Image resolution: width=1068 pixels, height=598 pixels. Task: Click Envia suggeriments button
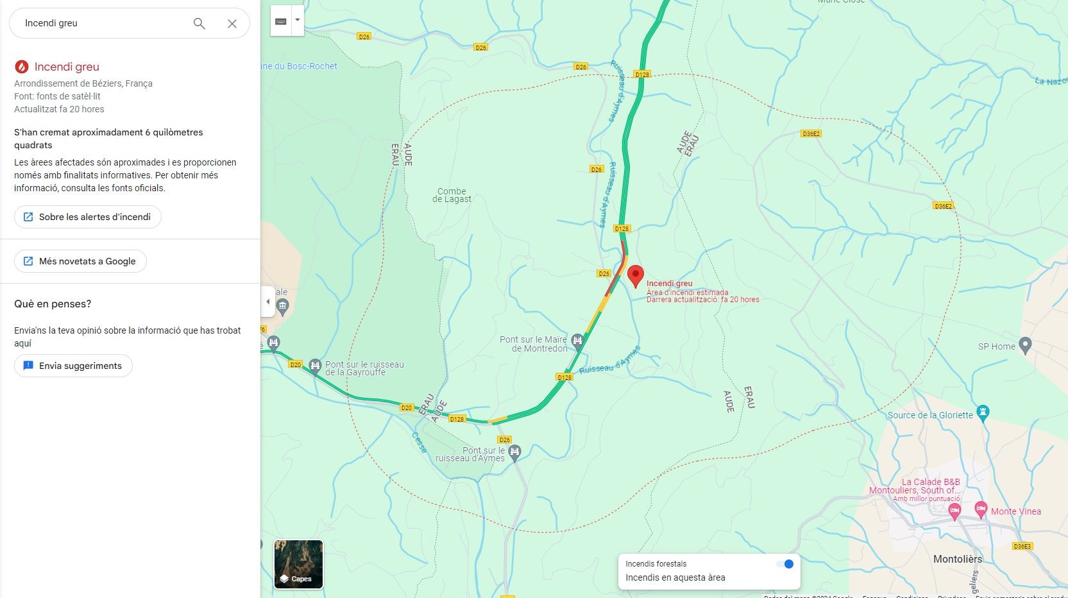73,366
